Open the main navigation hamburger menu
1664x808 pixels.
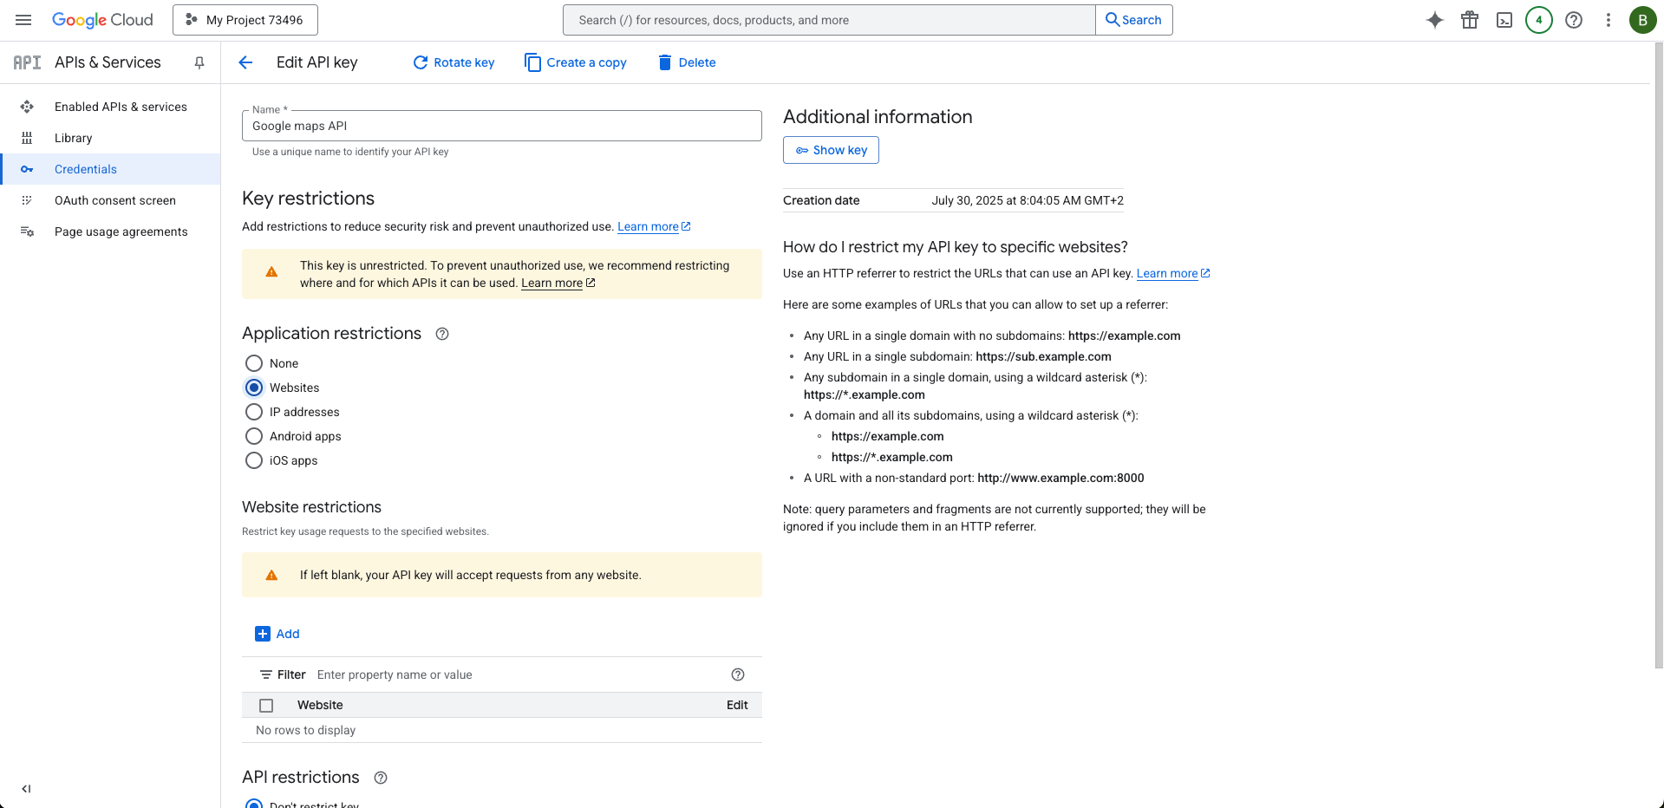(23, 20)
